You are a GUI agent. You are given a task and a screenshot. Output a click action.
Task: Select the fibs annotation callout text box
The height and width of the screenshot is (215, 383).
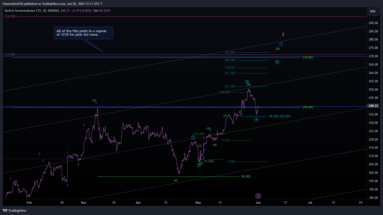click(84, 33)
